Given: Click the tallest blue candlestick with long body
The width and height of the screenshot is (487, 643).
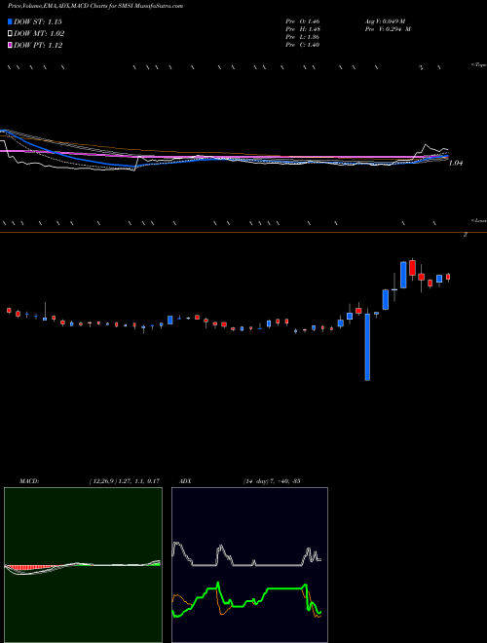Looking at the screenshot, I should (x=367, y=347).
